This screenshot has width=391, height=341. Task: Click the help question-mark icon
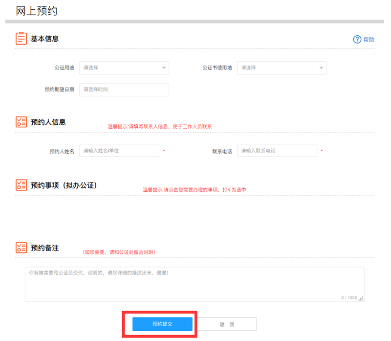tap(357, 40)
